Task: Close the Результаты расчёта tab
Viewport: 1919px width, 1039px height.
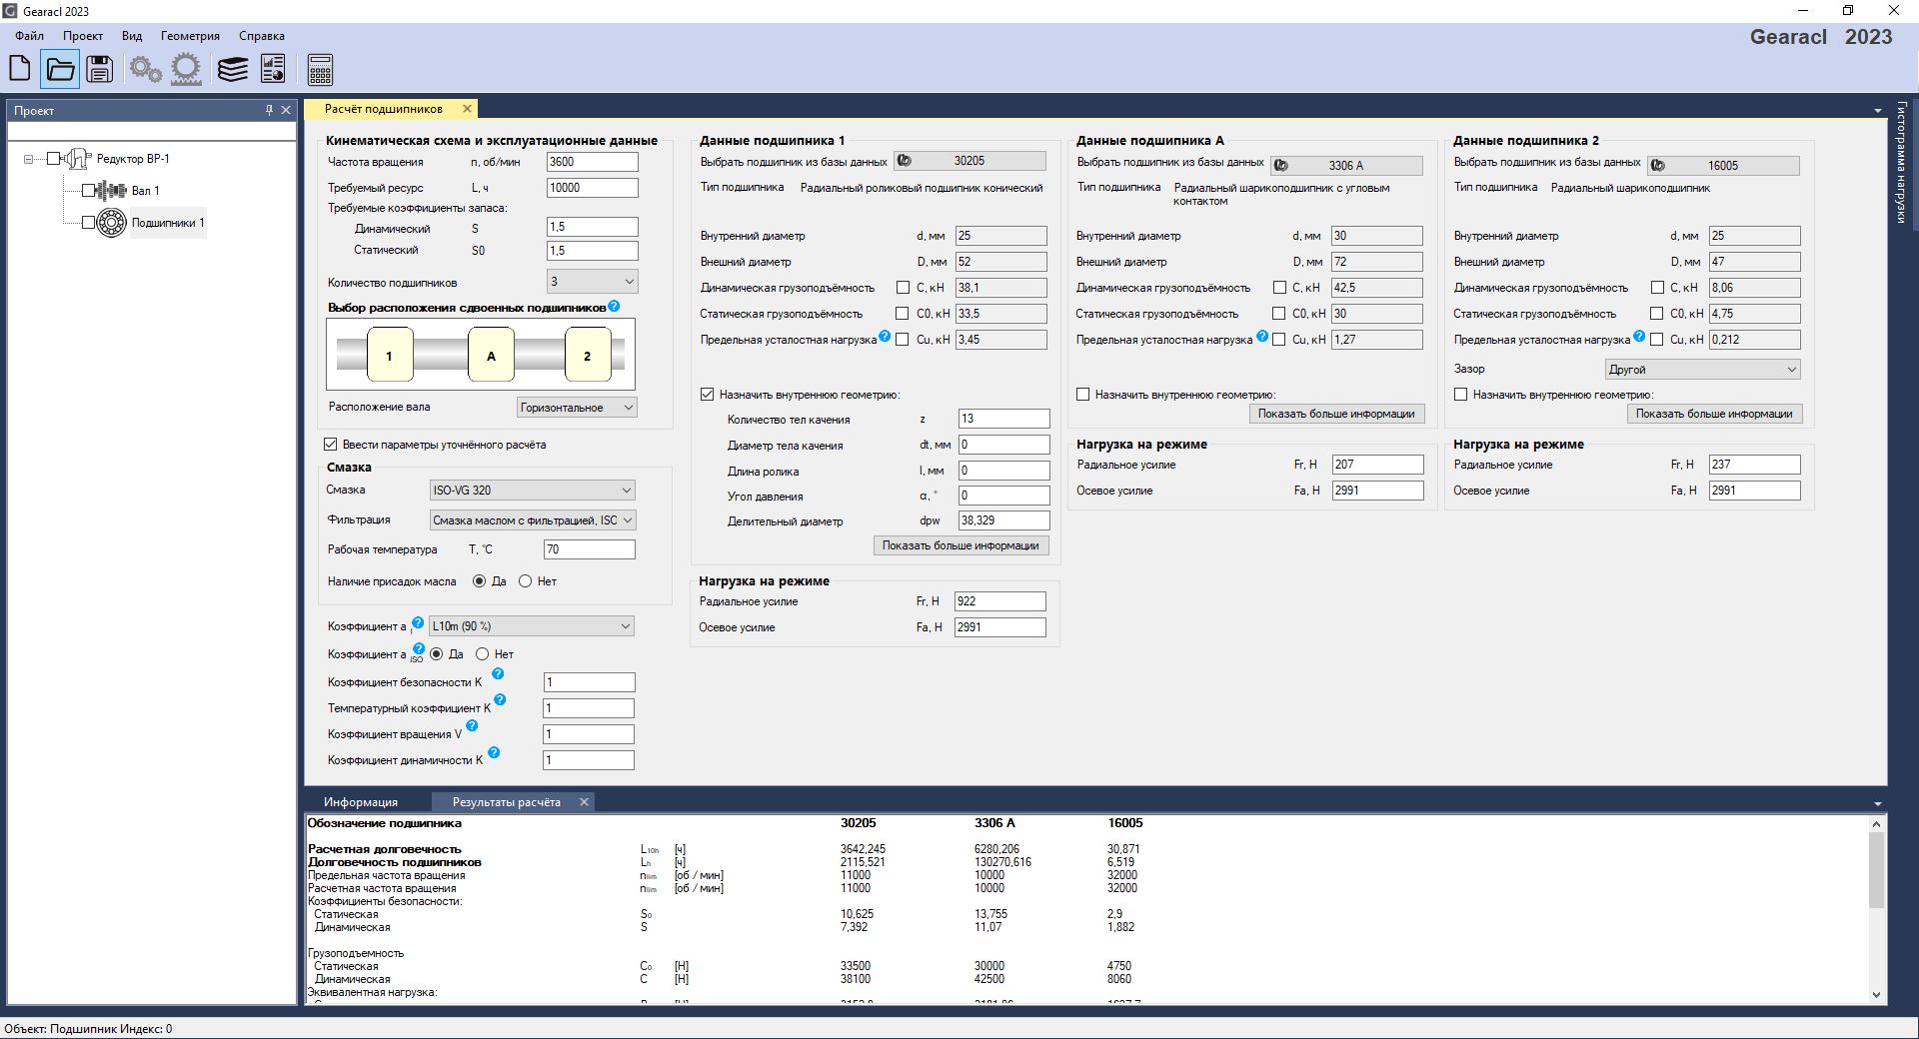Action: coord(584,802)
